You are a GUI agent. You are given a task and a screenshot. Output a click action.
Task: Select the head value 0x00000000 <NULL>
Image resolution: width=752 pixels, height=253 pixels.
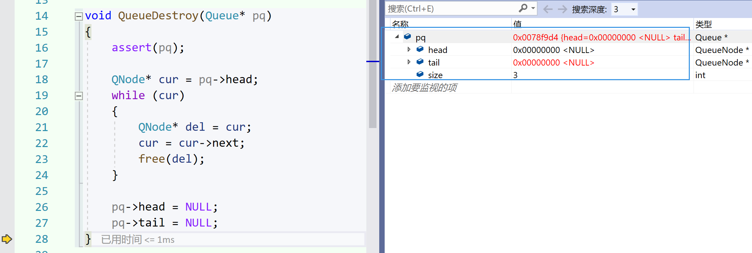click(554, 50)
